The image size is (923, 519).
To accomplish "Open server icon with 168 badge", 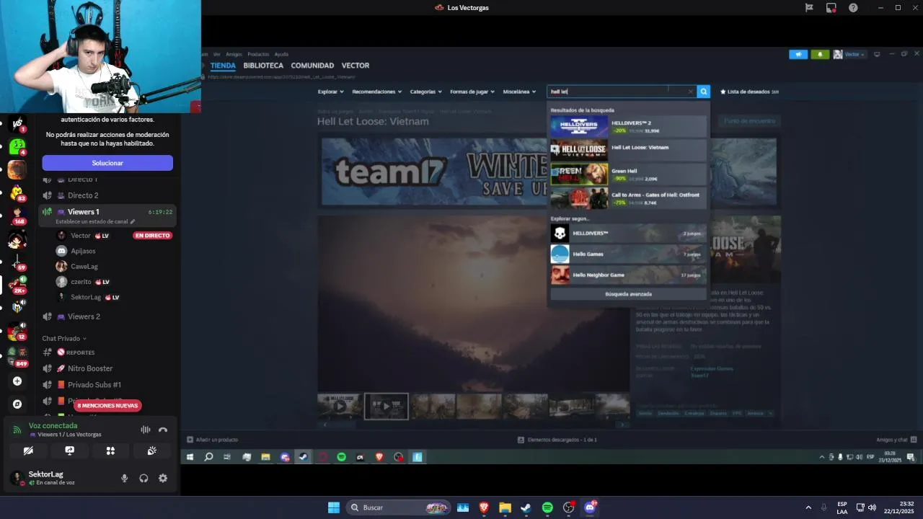I will 17,216.
